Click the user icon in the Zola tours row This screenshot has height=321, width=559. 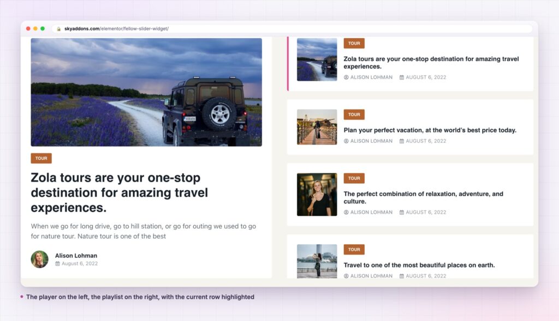point(346,77)
